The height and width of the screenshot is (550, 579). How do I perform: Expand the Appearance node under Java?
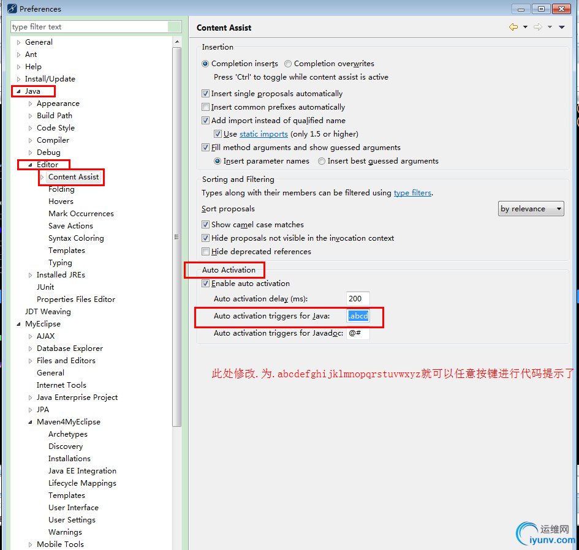(x=30, y=104)
